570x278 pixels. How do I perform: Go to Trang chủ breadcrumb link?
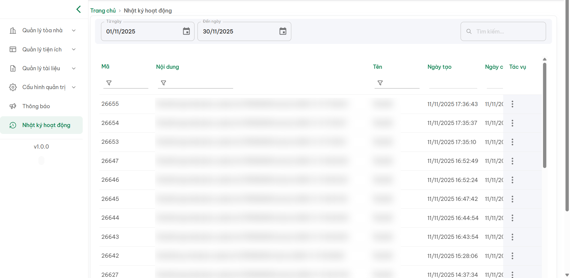(x=103, y=11)
